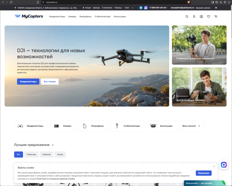Open the Блог top menu item
Image resolution: width=232 pixels, height=186 pixels.
click(x=127, y=8)
